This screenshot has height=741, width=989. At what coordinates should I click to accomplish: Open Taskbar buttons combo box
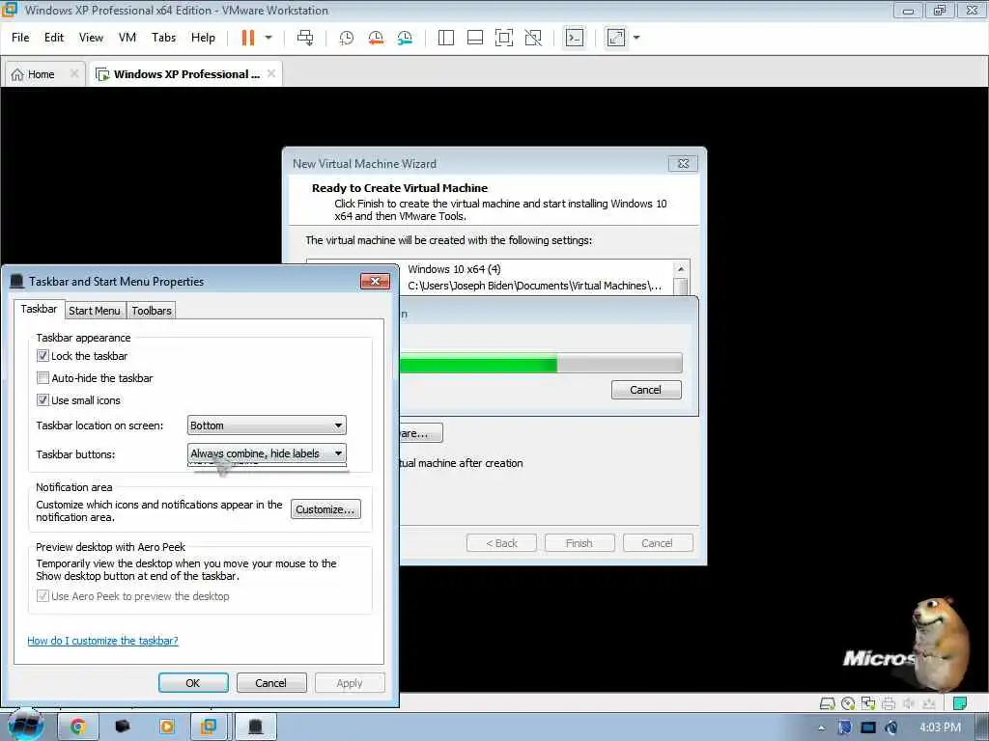point(267,453)
